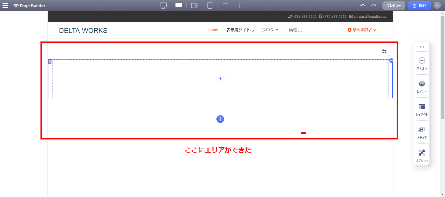Click the 検索 search input field
This screenshot has height=197, width=445.
coord(313,30)
